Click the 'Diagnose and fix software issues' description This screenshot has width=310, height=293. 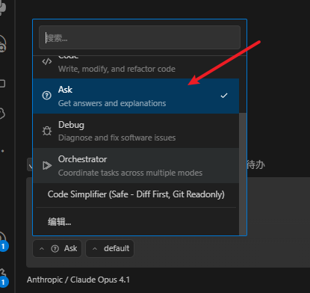click(117, 138)
